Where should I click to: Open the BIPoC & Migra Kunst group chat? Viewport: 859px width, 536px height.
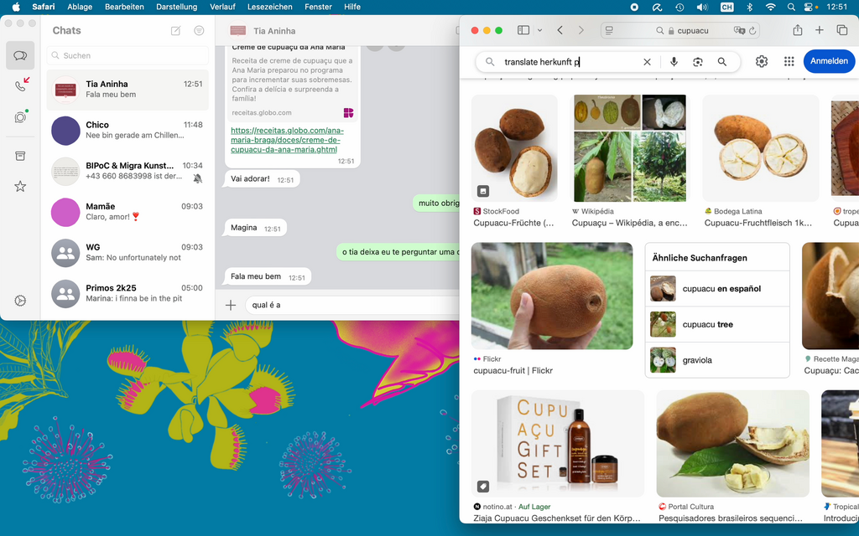click(128, 171)
